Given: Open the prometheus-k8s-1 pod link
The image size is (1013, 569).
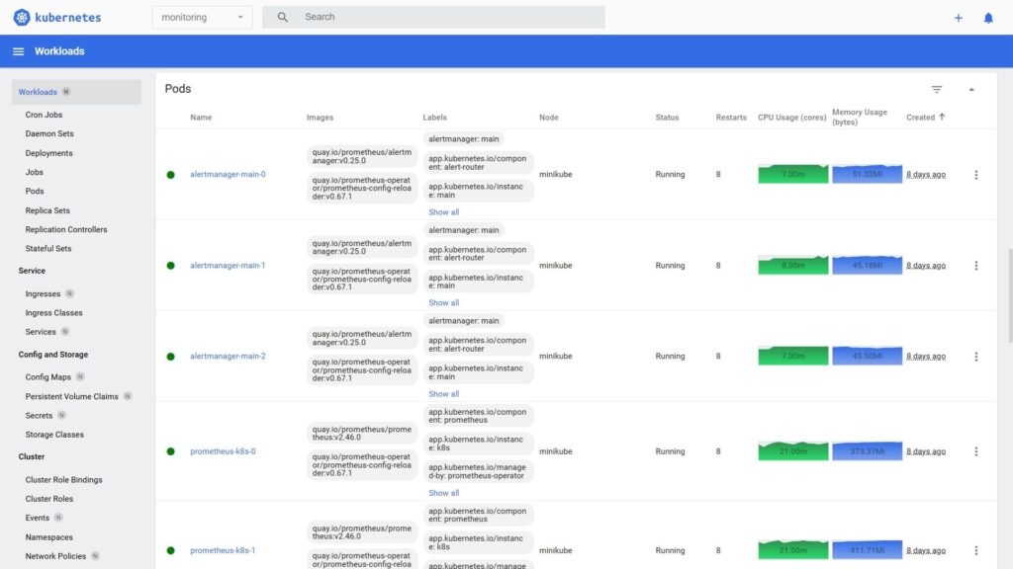Looking at the screenshot, I should pyautogui.click(x=223, y=551).
